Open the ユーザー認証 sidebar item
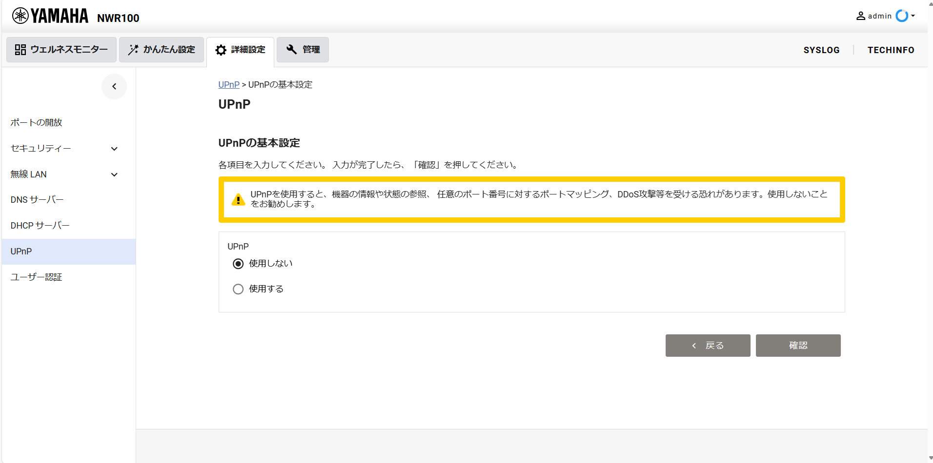 36,277
